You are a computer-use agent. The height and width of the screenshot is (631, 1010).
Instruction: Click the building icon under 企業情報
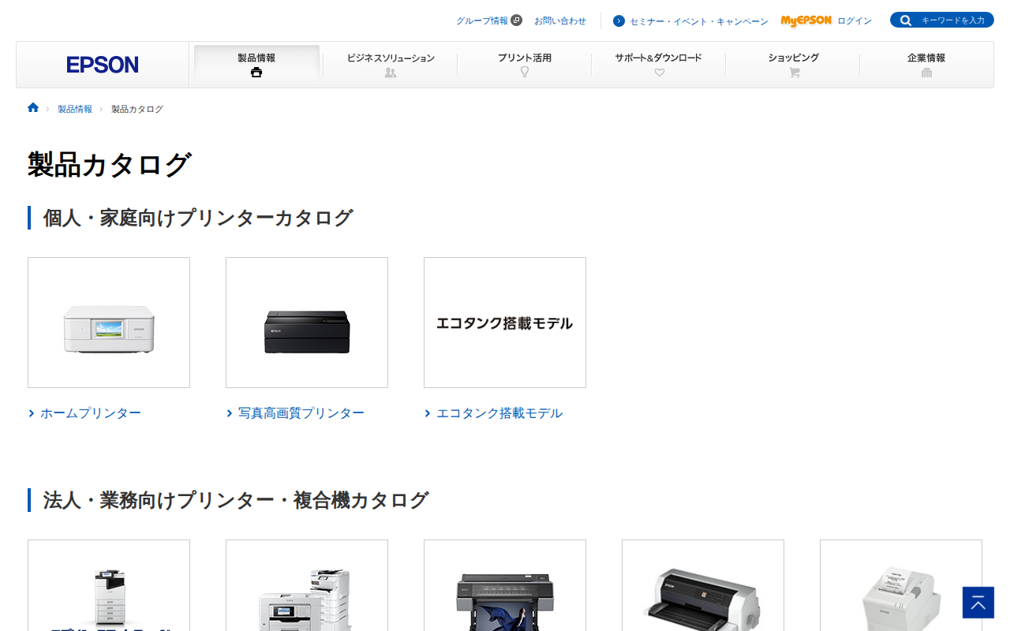(926, 73)
